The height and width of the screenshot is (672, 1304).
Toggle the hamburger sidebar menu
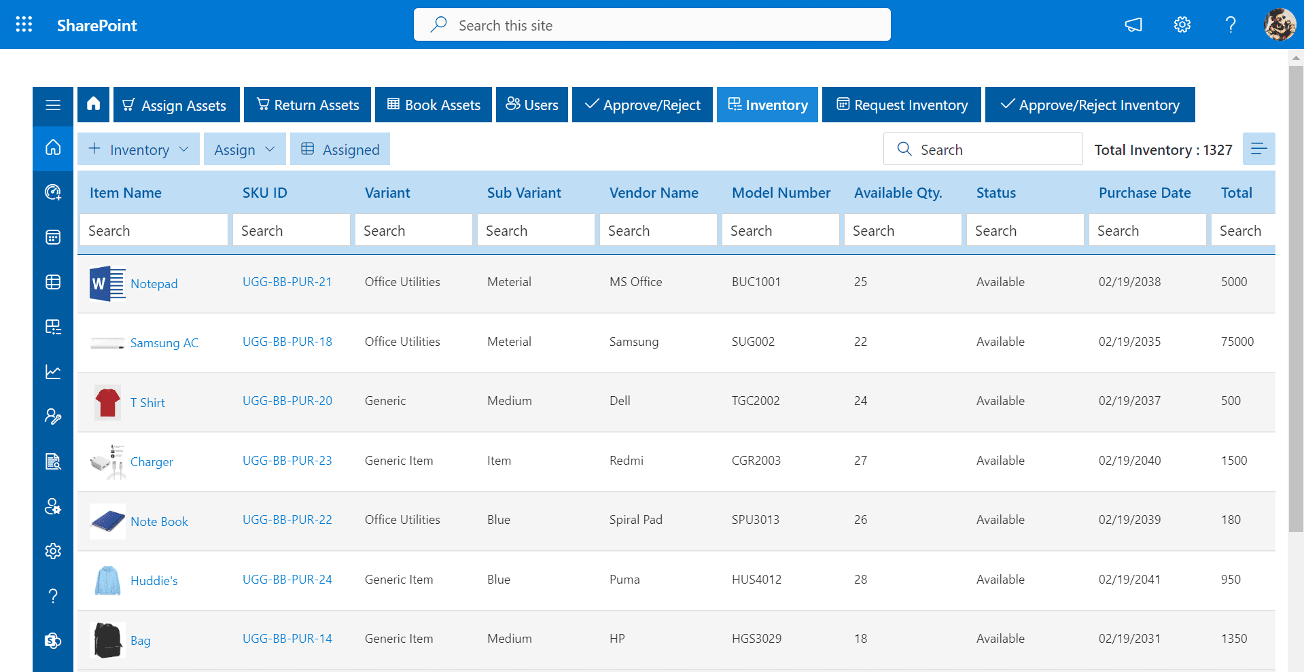pos(53,105)
